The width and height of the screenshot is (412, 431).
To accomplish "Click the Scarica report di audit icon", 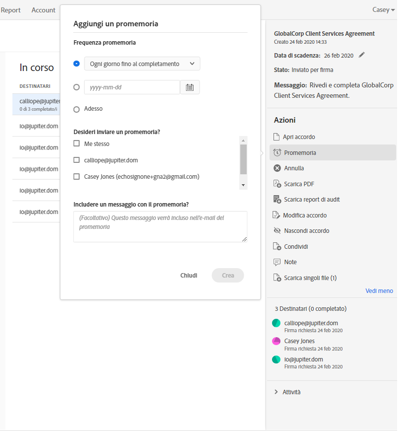I will (277, 200).
